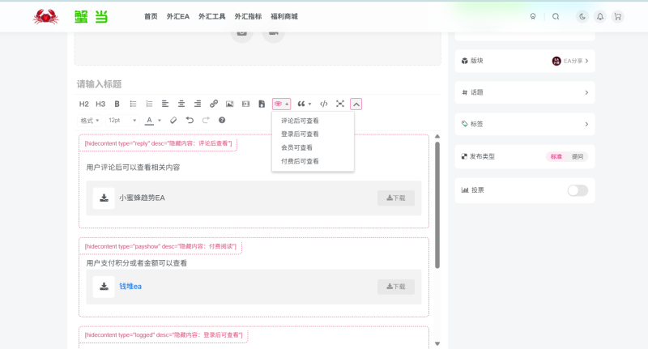Click text 用户评论后可以查看相关内容
Image resolution: width=648 pixels, height=349 pixels.
coord(133,168)
